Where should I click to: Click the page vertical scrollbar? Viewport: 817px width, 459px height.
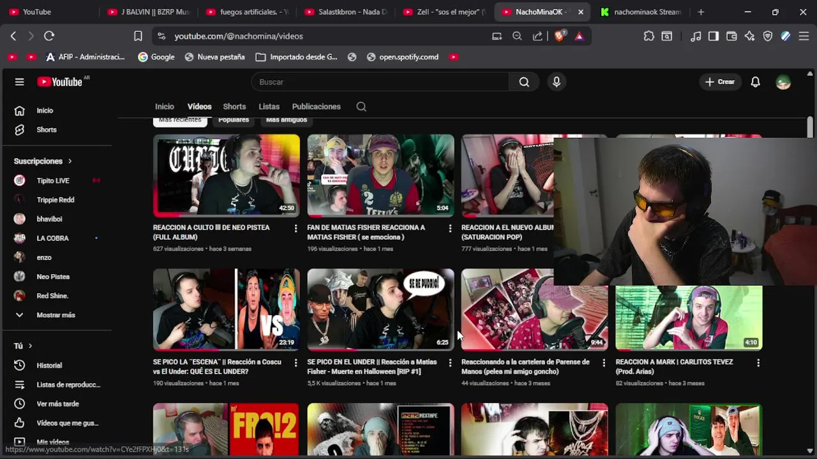[x=810, y=126]
